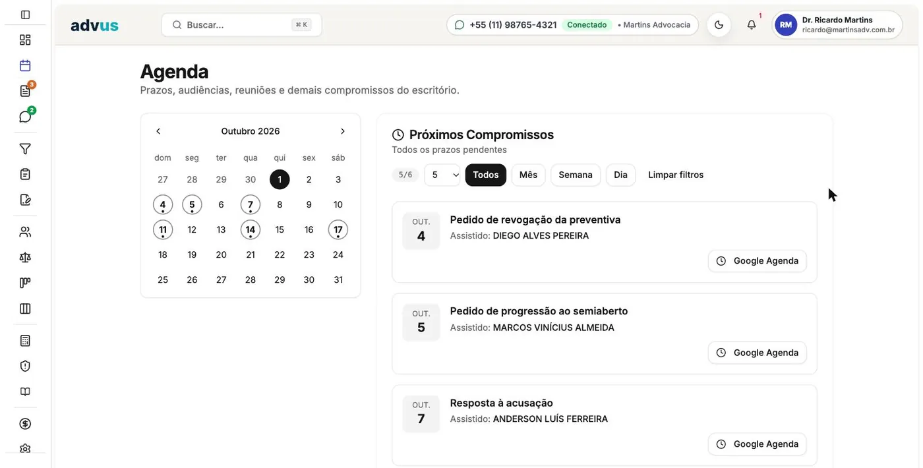Select October 1 on the calendar
The image size is (923, 468).
280,179
